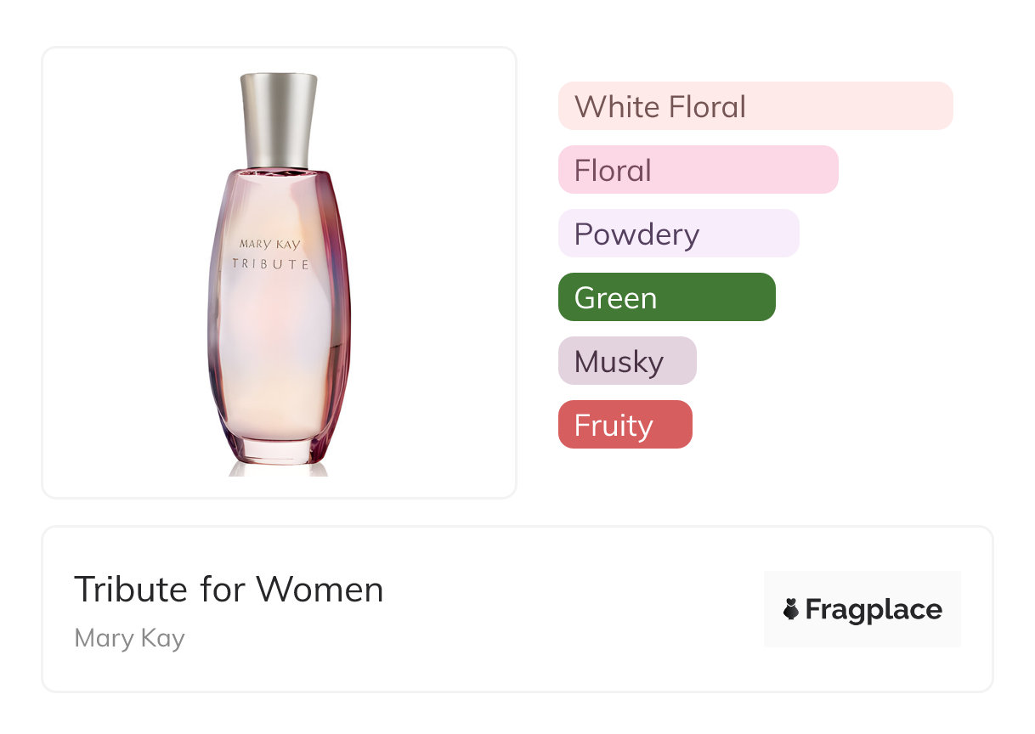Click the dark green Green accord bar
This screenshot has width=1035, height=734.
[x=666, y=297]
